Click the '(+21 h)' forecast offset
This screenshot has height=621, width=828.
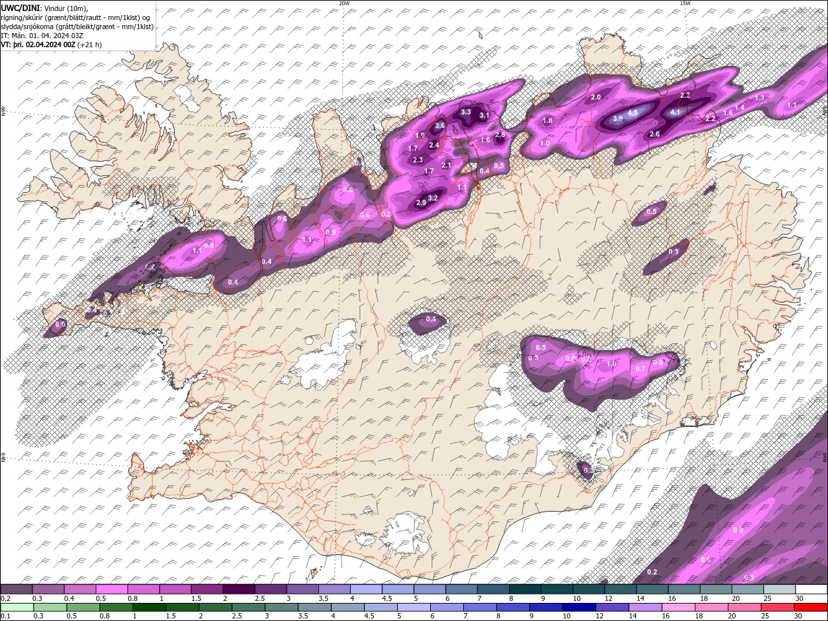pyautogui.click(x=89, y=45)
